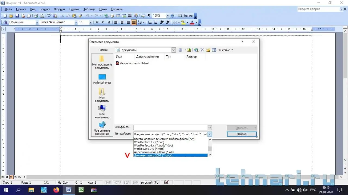Open the zoom 158% dropdown
The image size is (348, 195).
[167, 16]
